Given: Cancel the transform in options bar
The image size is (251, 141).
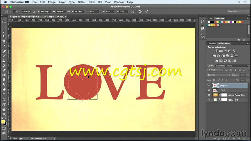Looking at the screenshot, I should pos(140,11).
